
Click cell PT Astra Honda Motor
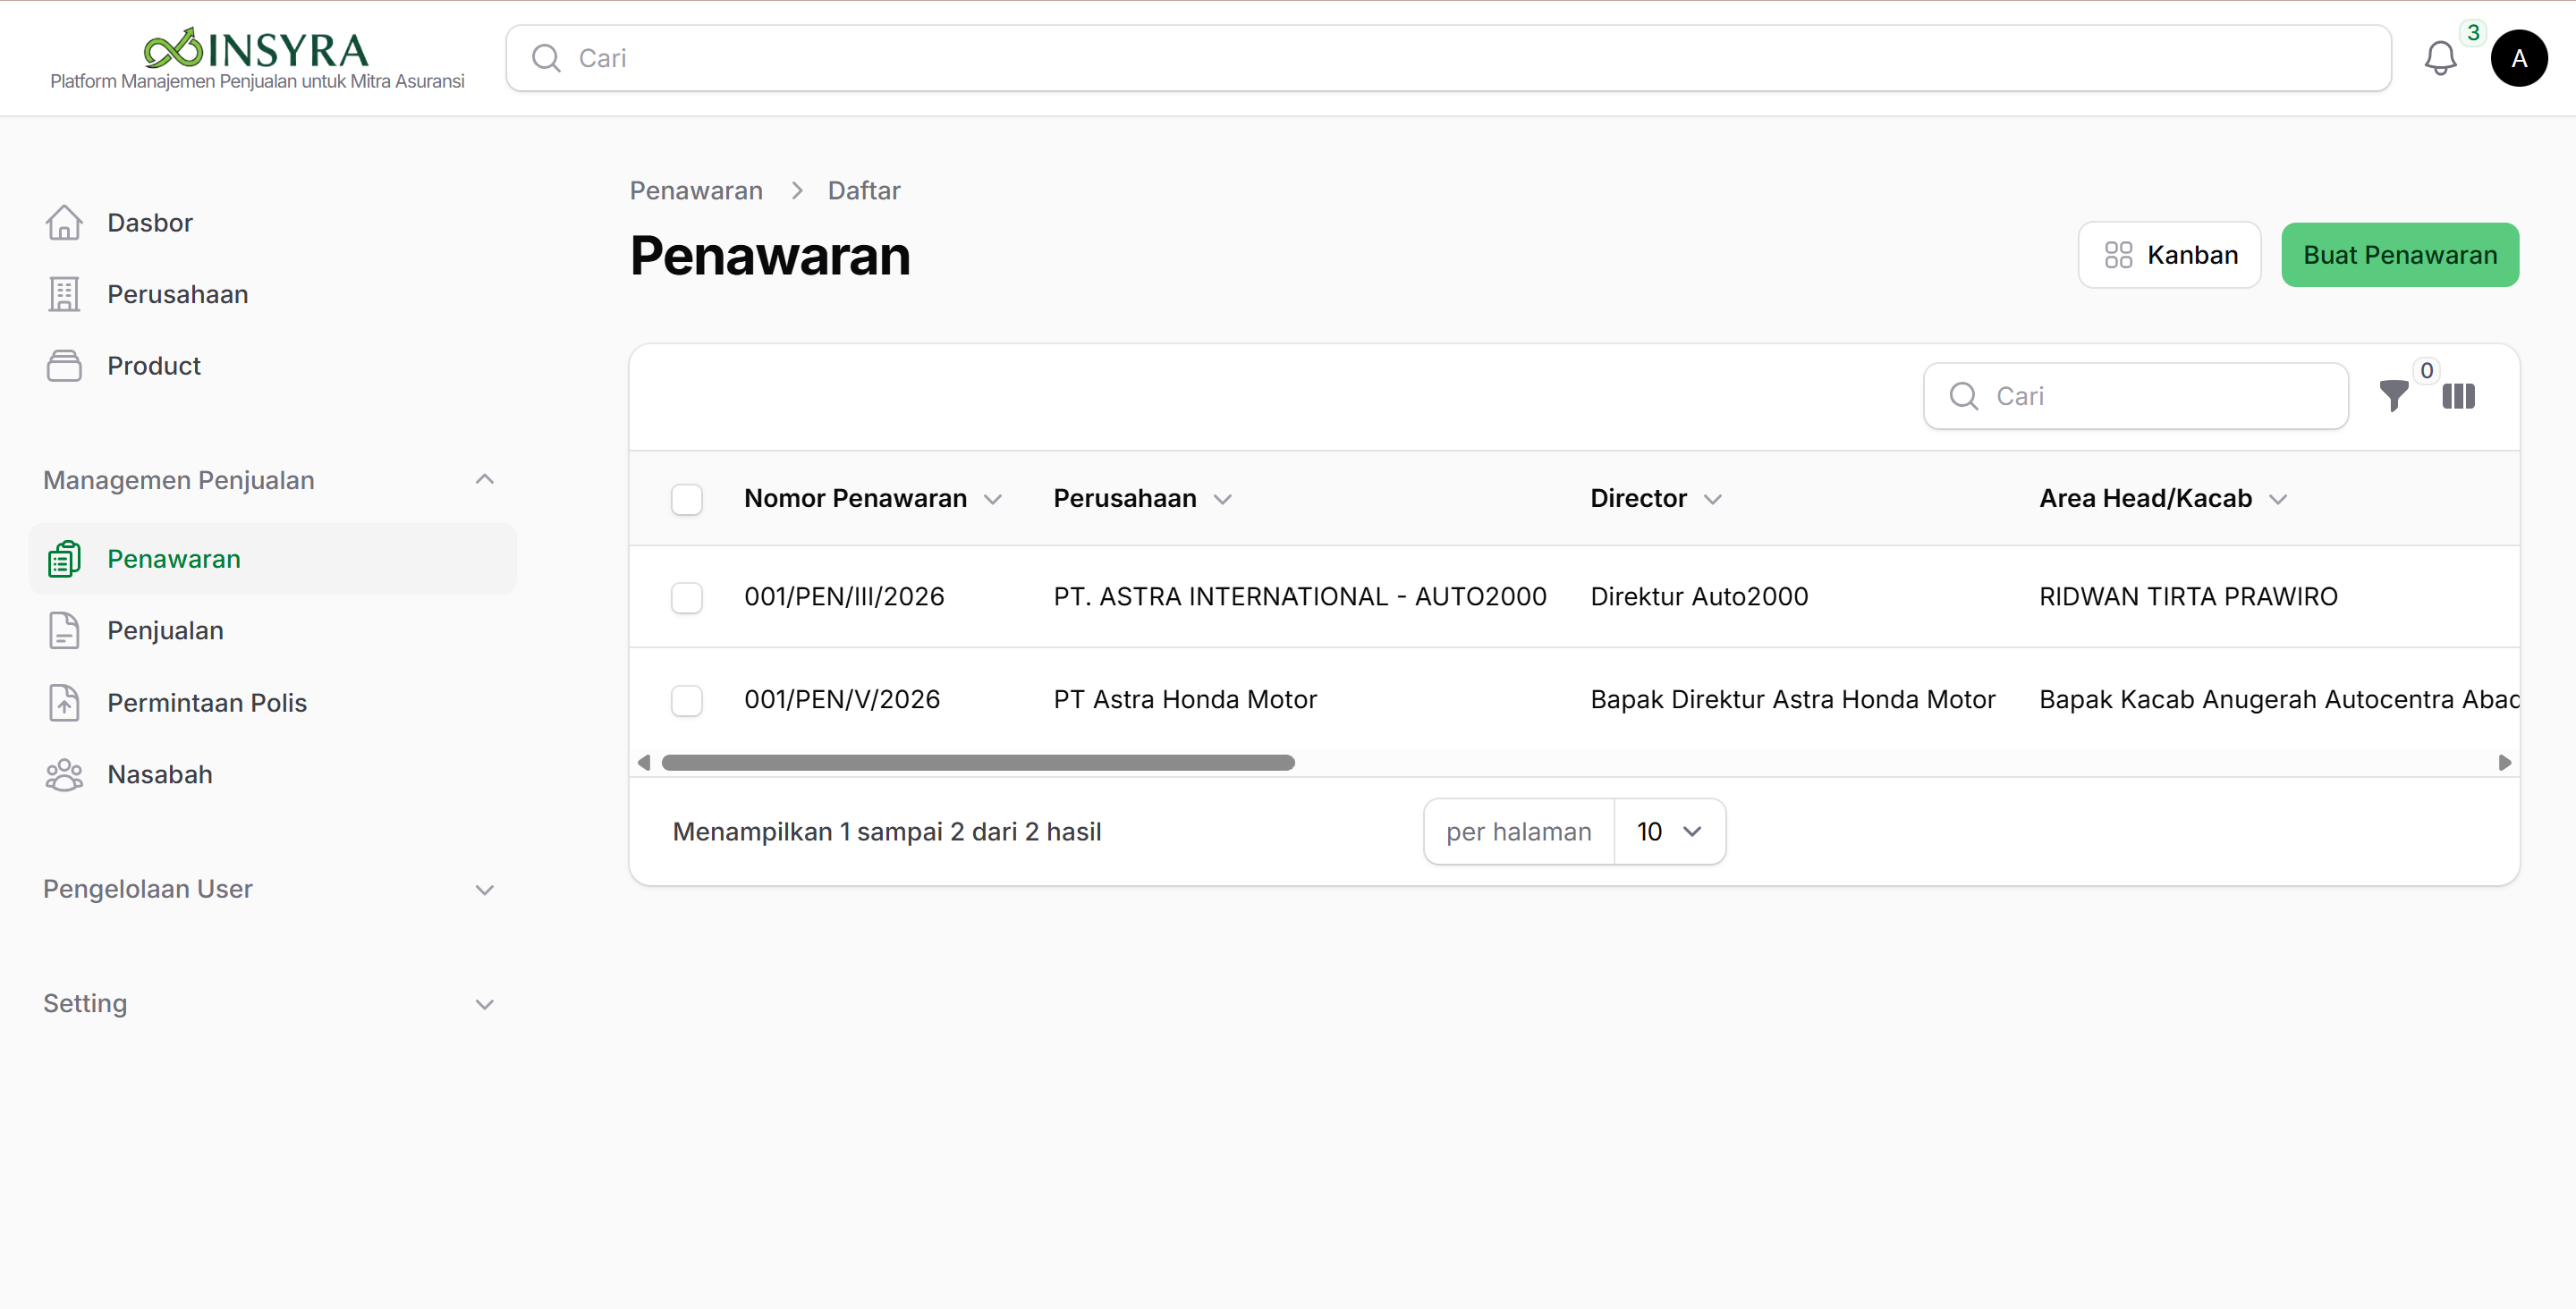(x=1185, y=699)
